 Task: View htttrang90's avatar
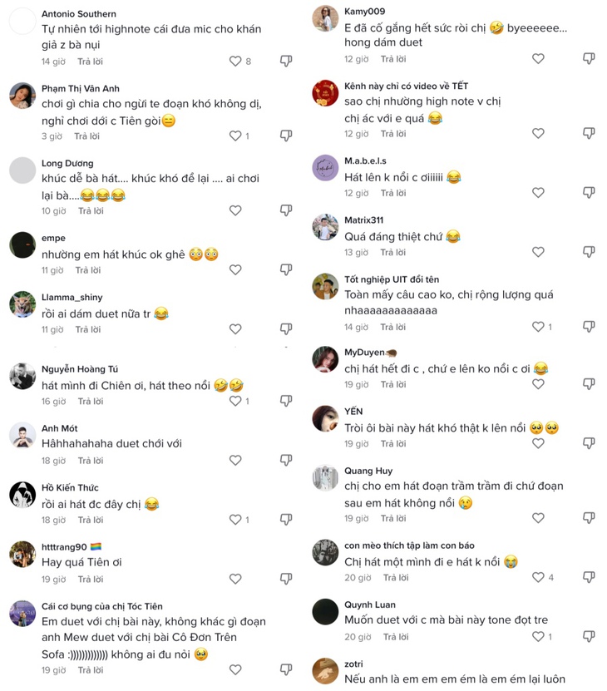coord(22,554)
